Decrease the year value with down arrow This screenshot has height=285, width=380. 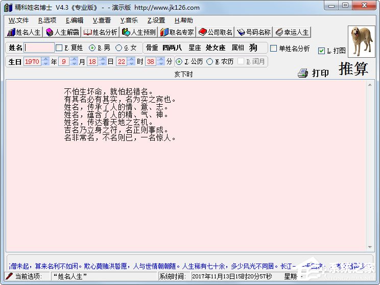coord(45,64)
